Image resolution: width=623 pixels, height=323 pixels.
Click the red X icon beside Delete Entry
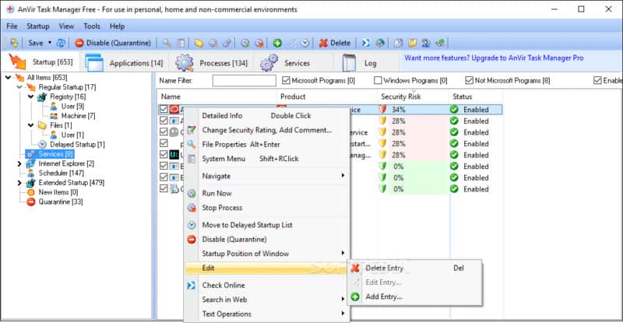click(x=355, y=269)
